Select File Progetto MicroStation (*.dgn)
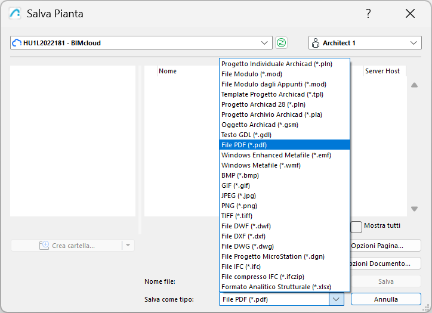The height and width of the screenshot is (313, 432). [x=285, y=256]
